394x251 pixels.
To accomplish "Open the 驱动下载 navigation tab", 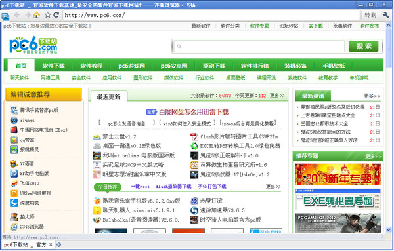I will point(214,66).
